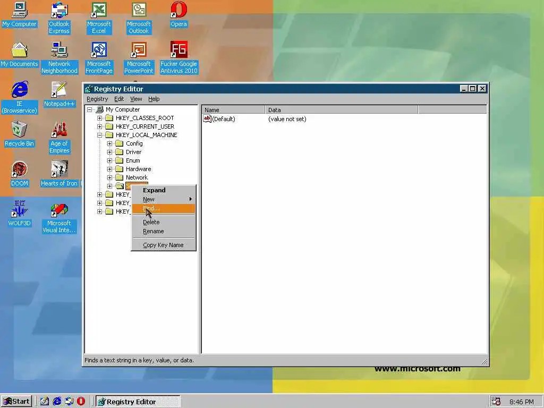Viewport: 544px width, 408px height.
Task: Select the Config key label
Action: (134, 143)
